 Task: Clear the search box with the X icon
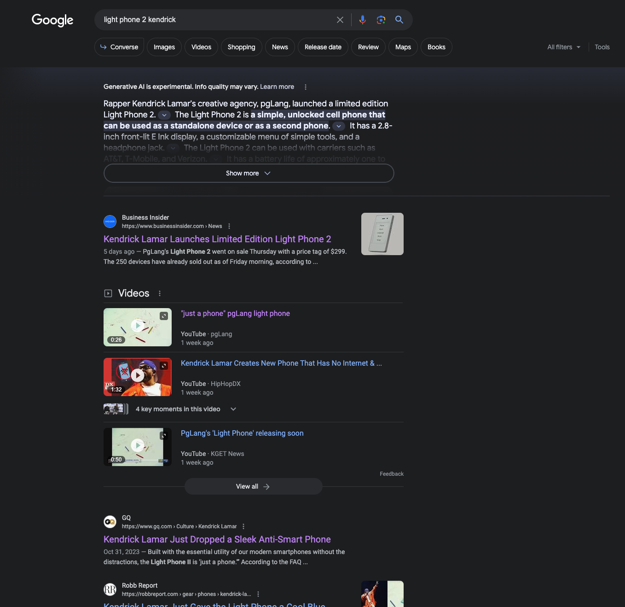coord(340,20)
